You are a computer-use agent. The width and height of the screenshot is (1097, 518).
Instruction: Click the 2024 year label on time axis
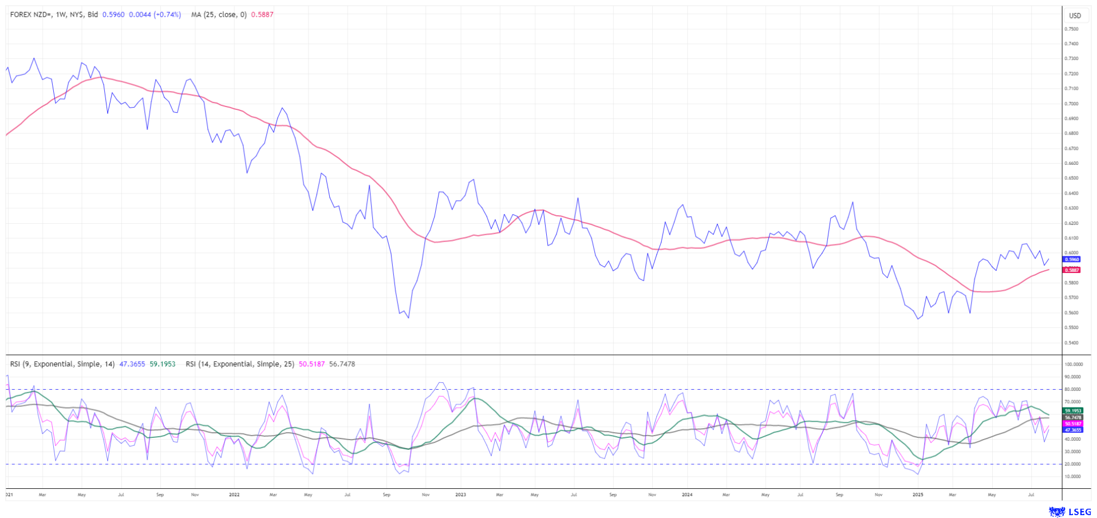pyautogui.click(x=688, y=495)
